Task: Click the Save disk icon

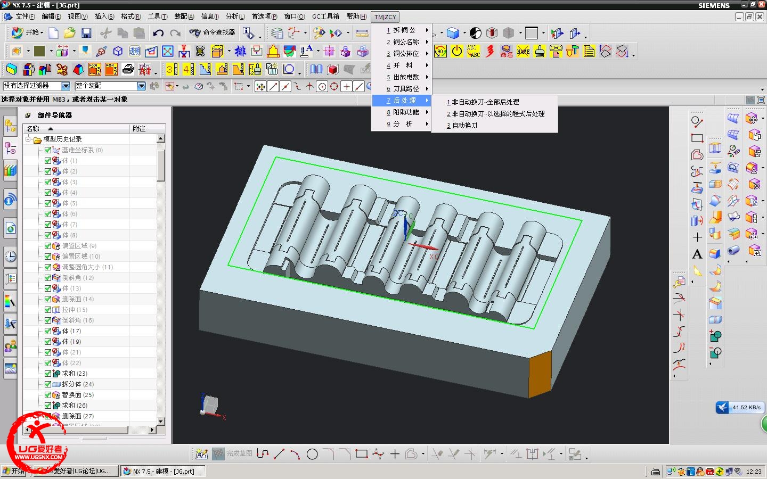Action: click(x=86, y=33)
